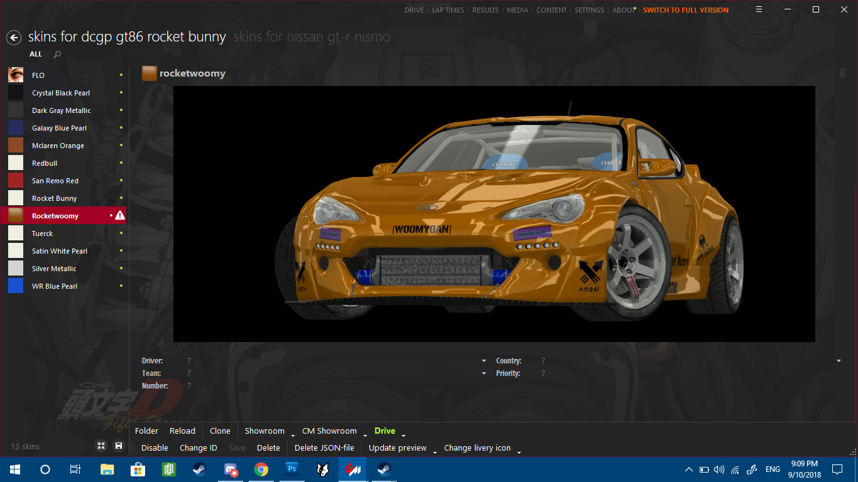Click the Folder button
The height and width of the screenshot is (482, 858).
click(146, 431)
